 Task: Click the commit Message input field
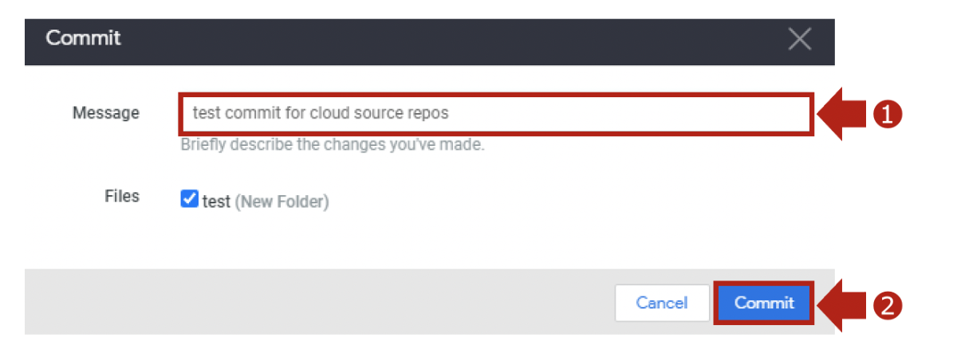[494, 114]
